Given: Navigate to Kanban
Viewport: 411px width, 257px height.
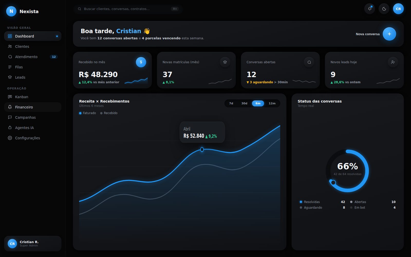Looking at the screenshot, I should (33, 97).
